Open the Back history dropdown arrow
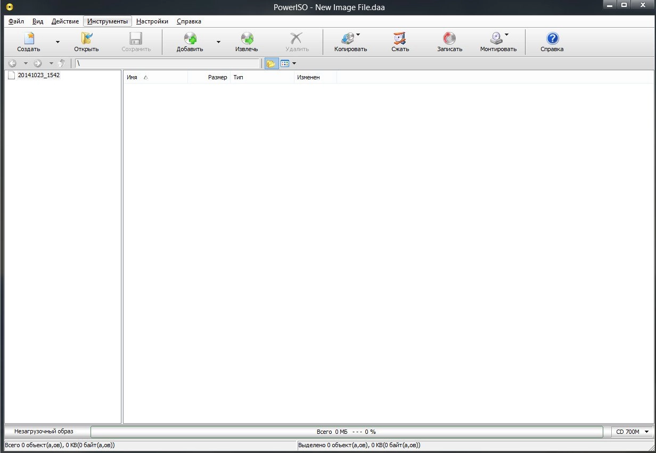Screen dimensions: 656x453 (25, 63)
